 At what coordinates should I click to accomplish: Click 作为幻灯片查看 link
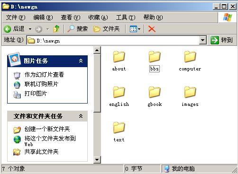point(44,75)
